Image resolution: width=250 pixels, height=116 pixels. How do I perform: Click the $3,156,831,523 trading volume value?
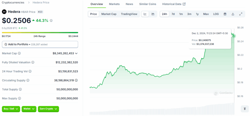[68, 71]
